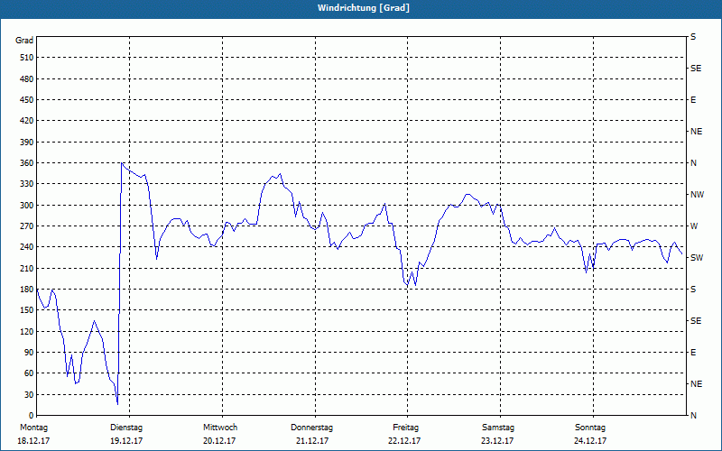The height and width of the screenshot is (451, 722).
Task: Click the "Freitag" day label
Action: point(405,428)
